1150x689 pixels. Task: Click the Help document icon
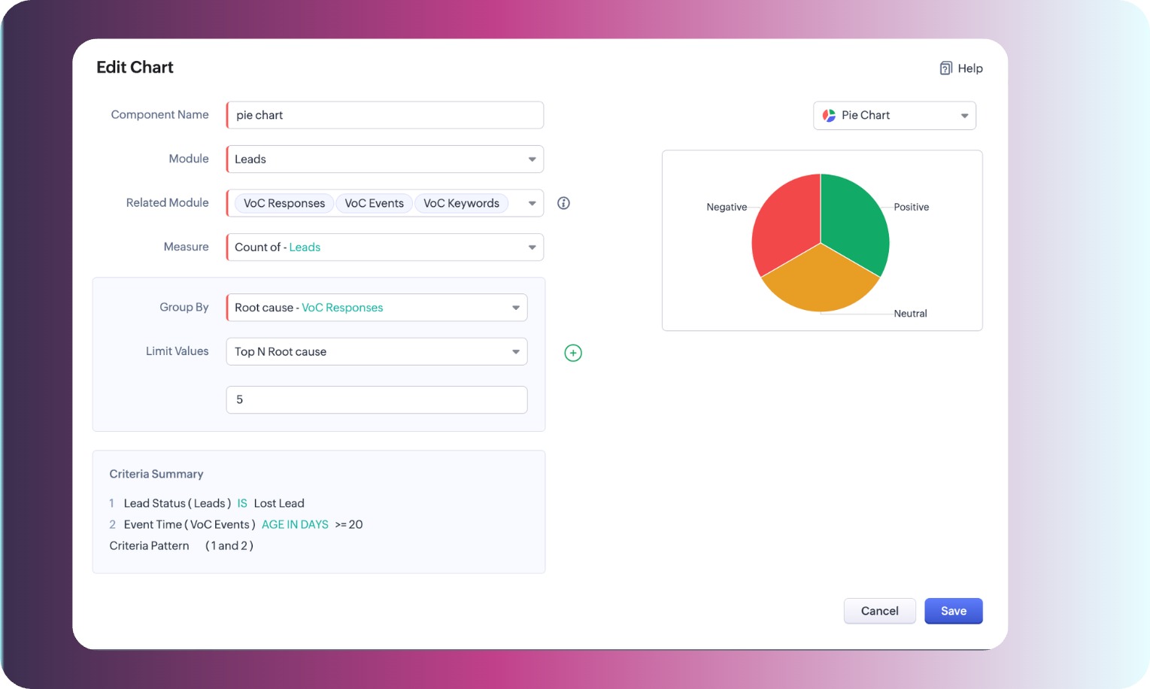click(945, 68)
